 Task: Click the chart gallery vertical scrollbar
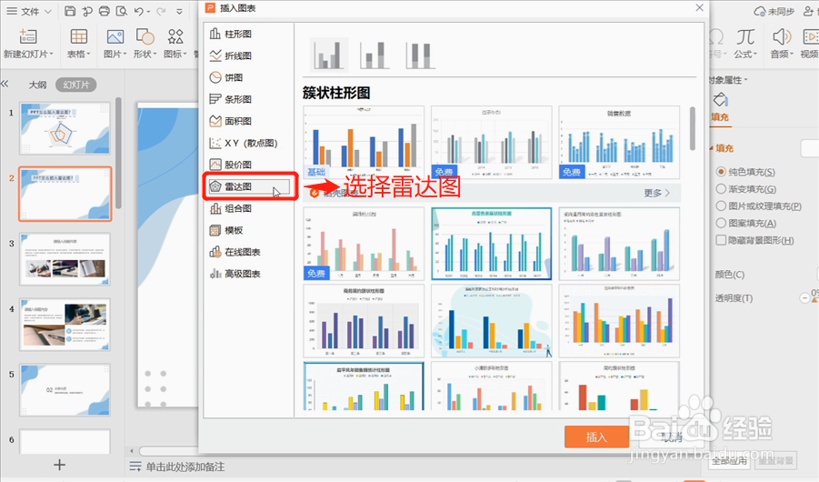[693, 128]
